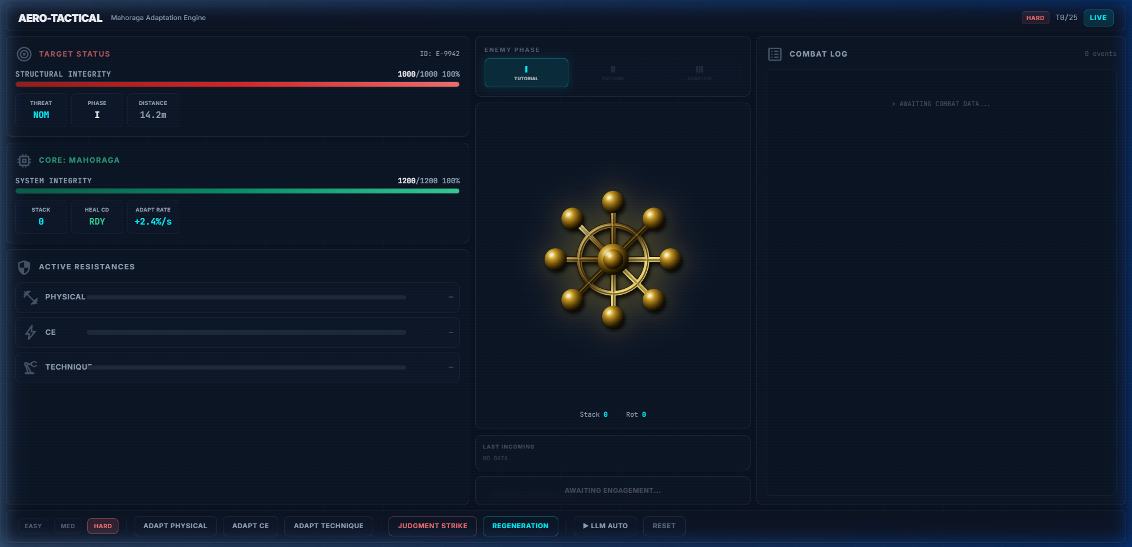This screenshot has height=547, width=1132.
Task: Select HARD difficulty in bottom bar
Action: click(x=103, y=526)
